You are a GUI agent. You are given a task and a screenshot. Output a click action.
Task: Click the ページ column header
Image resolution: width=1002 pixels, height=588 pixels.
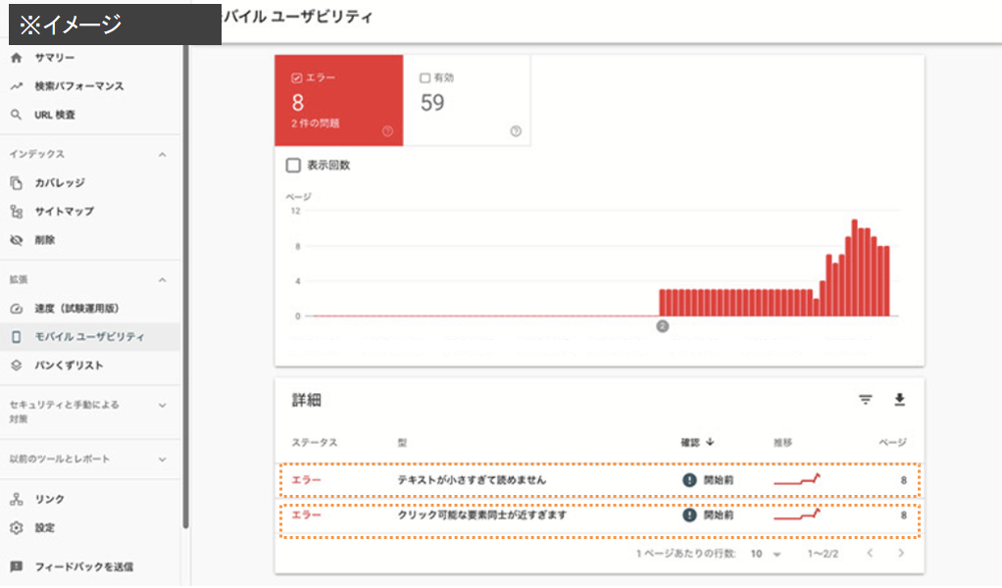[893, 442]
